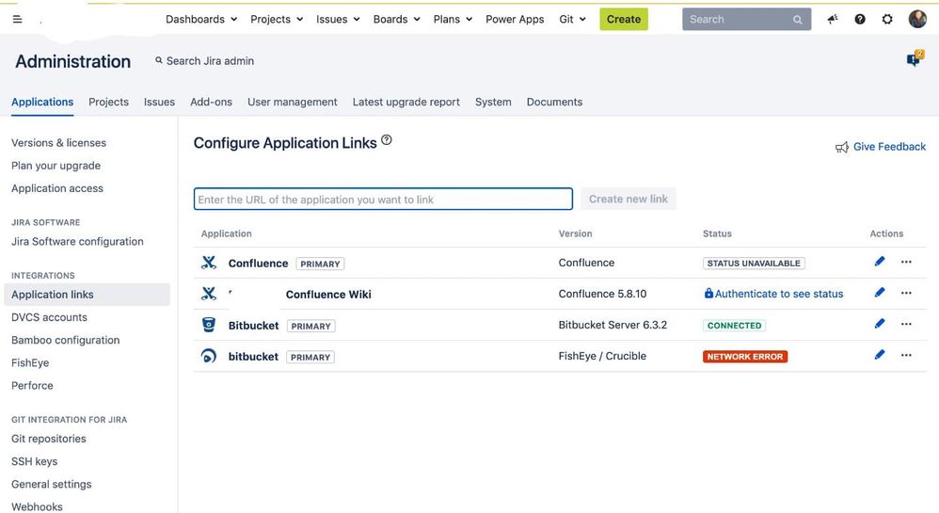939x513 pixels.
Task: Edit the FishEye / Crucible link pencil icon
Action: point(879,355)
